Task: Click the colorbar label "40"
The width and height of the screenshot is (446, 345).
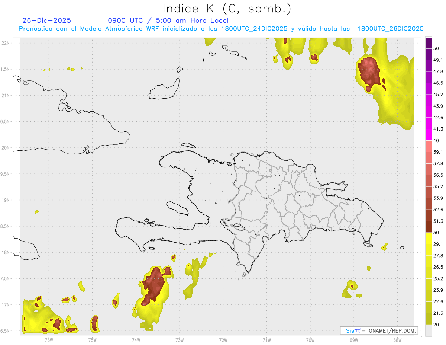Action: (x=436, y=141)
